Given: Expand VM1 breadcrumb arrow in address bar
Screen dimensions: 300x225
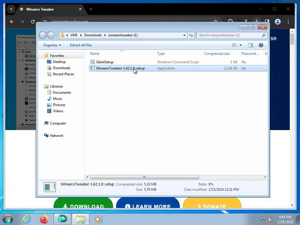Looking at the screenshot, I should tap(81, 35).
